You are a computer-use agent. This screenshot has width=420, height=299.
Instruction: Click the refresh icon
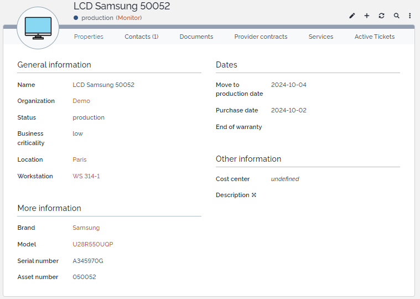pyautogui.click(x=381, y=16)
